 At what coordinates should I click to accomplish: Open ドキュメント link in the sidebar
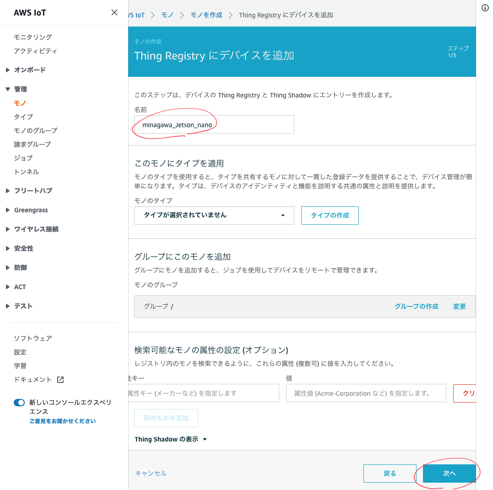(33, 379)
